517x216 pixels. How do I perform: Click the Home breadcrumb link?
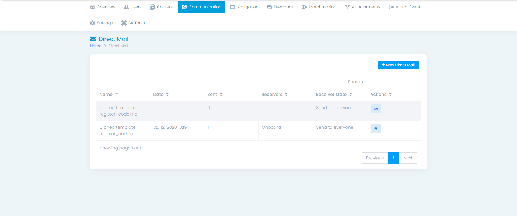[x=96, y=46]
